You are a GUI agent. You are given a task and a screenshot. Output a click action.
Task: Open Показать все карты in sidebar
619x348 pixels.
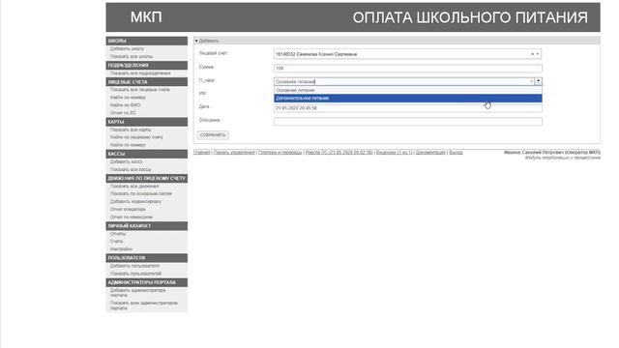[131, 130]
